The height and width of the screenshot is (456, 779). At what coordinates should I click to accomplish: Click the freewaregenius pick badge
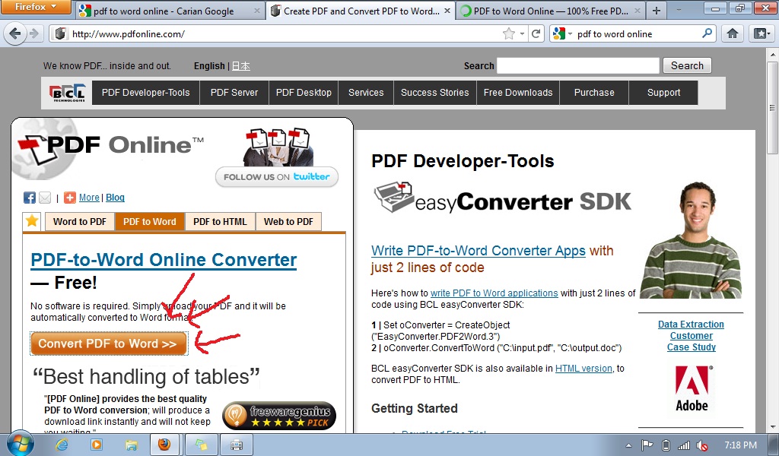[279, 415]
